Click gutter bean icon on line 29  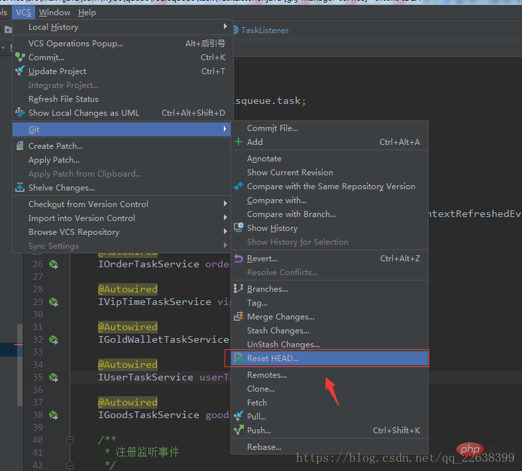coord(54,302)
